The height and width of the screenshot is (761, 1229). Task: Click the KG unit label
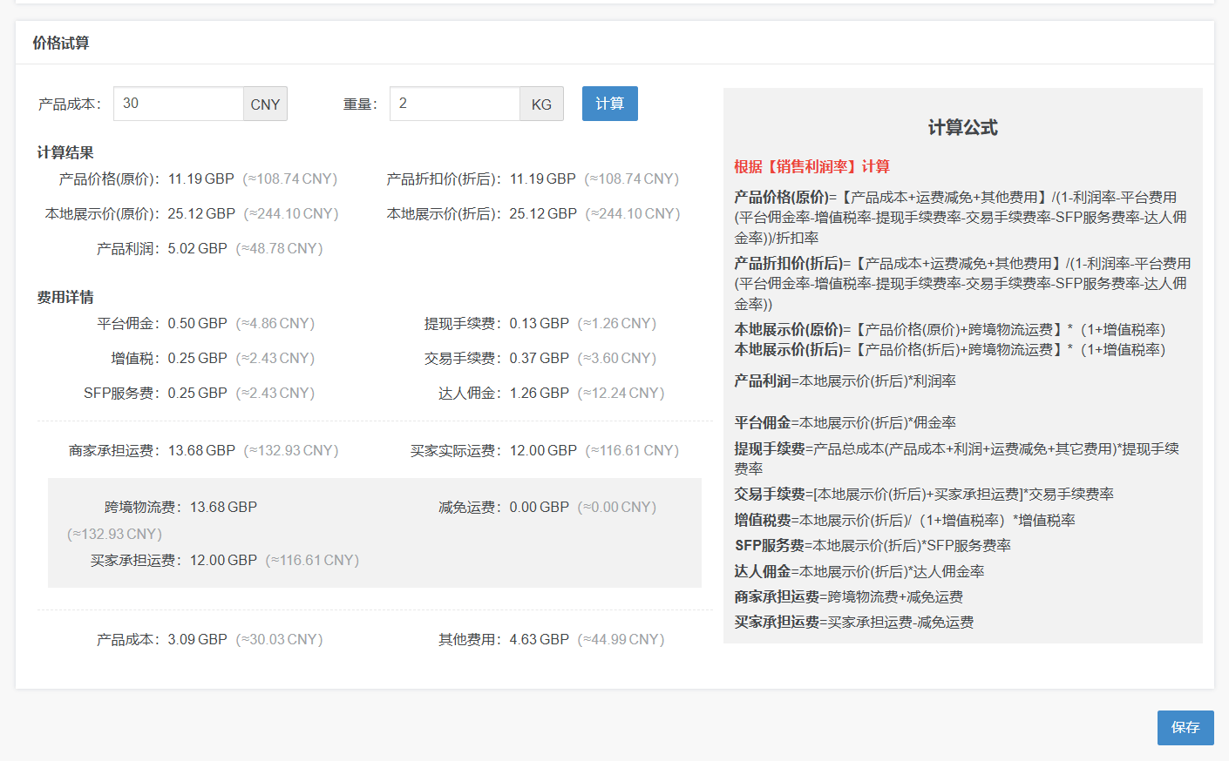pos(541,104)
